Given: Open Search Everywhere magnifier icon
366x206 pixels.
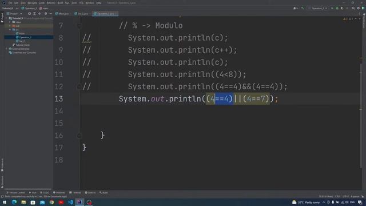Looking at the screenshot, I should (353, 8).
